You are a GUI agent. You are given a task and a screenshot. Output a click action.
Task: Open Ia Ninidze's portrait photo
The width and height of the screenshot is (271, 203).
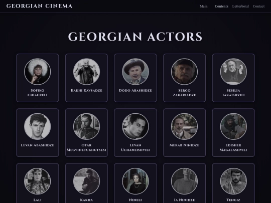[x=184, y=181]
